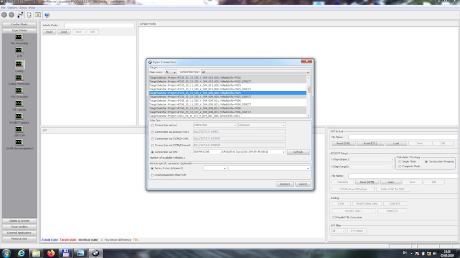Click target list vertical scrollbar thumb
The height and width of the screenshot is (258, 460).
[308, 89]
